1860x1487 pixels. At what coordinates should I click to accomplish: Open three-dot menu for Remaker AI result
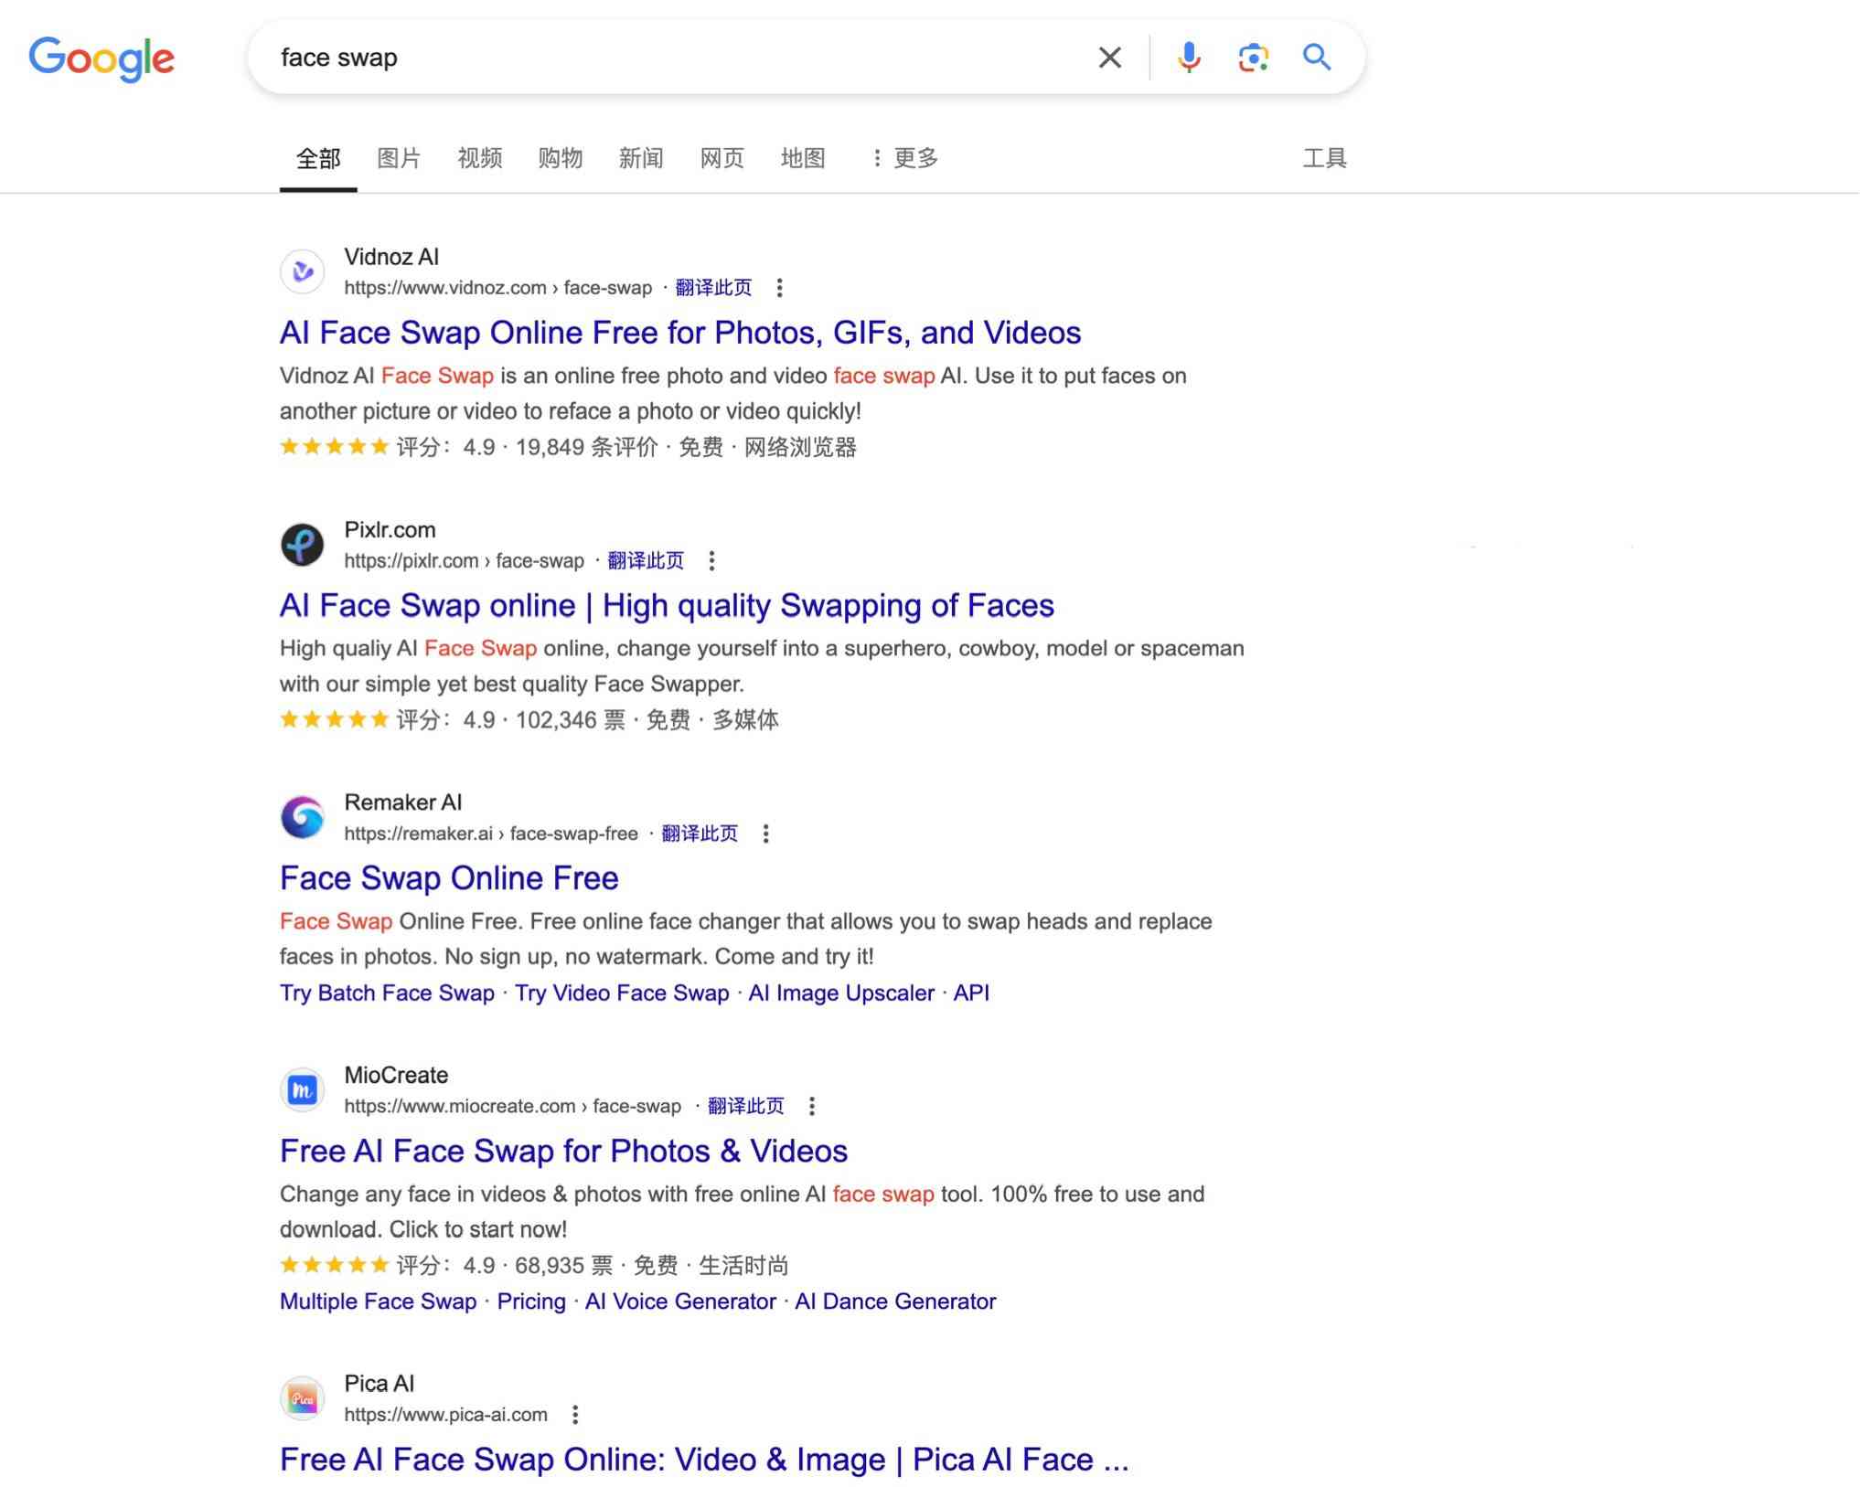click(765, 834)
